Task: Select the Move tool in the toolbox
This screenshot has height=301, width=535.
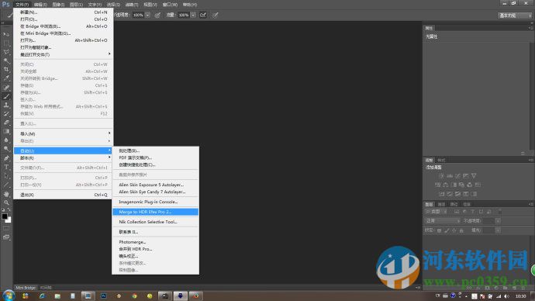Action: (6, 34)
